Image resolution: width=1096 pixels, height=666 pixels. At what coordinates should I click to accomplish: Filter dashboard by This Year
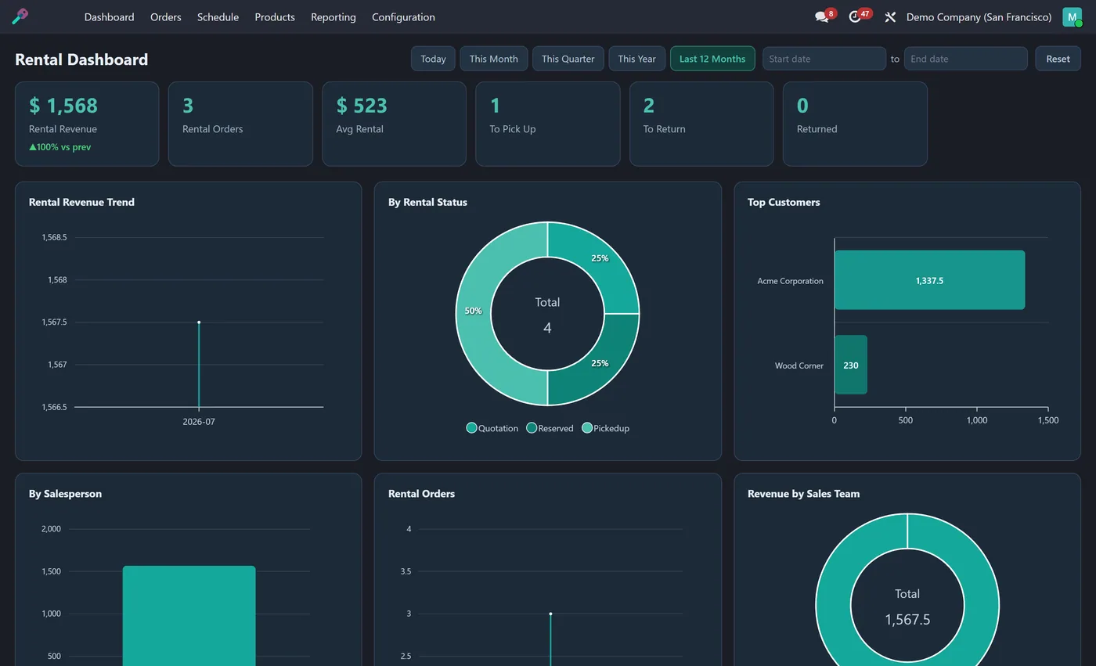636,59
